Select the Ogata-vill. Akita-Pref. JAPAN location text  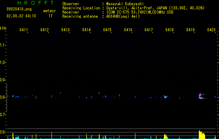coord(155,8)
